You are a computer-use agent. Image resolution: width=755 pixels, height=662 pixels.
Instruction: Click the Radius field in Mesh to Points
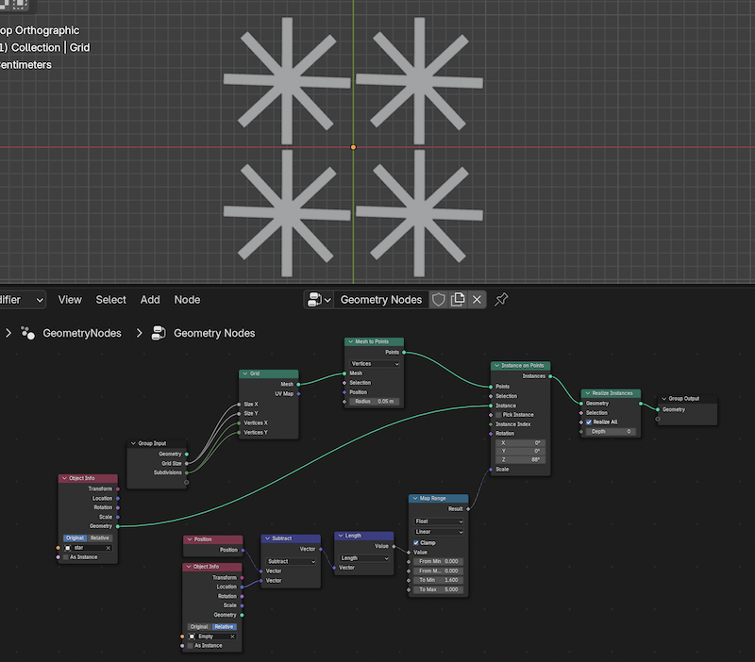(374, 401)
